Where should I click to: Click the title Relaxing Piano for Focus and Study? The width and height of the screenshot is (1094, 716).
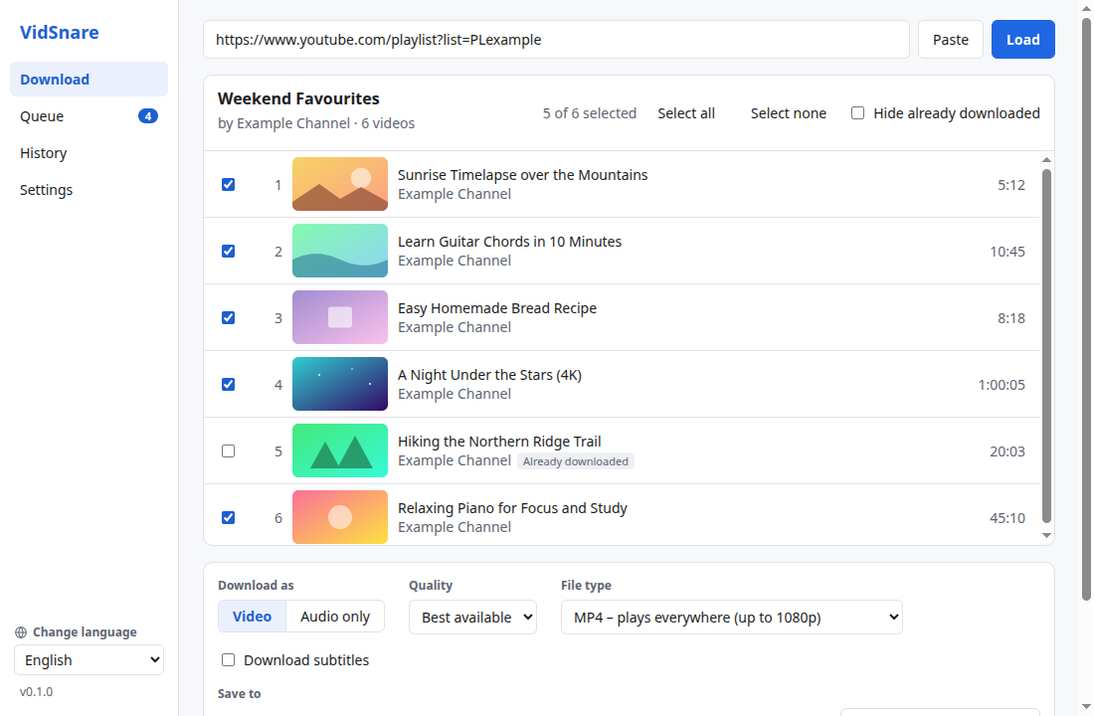coord(512,508)
